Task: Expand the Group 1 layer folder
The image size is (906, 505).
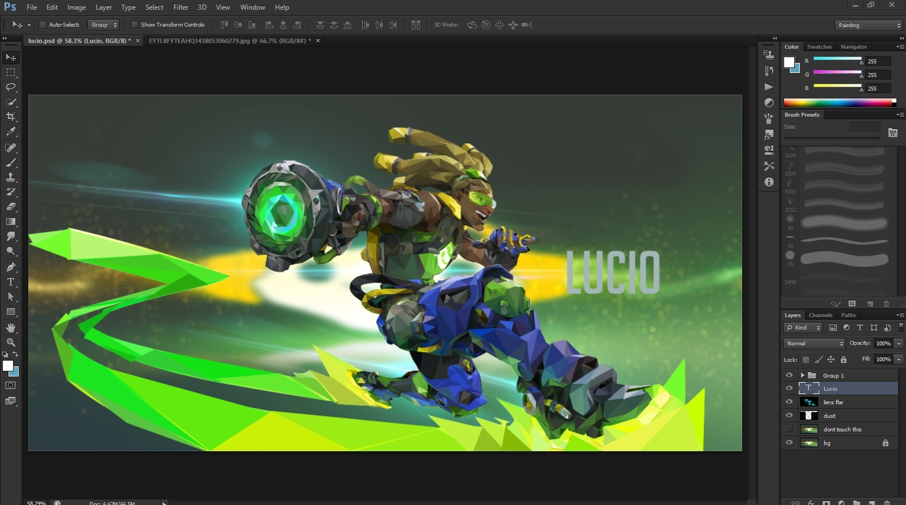Action: [802, 375]
